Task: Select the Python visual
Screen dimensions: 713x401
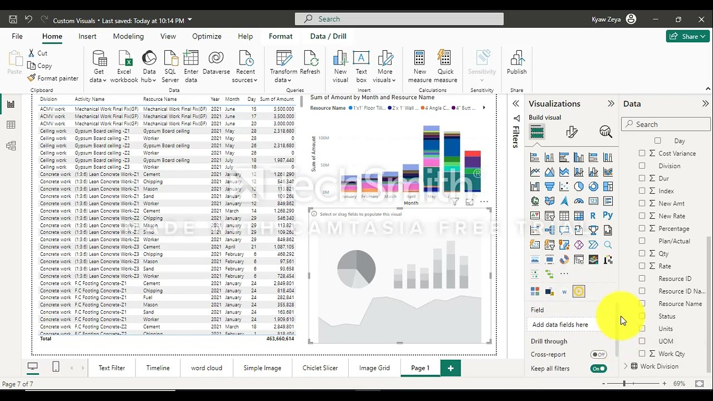Action: point(608,216)
